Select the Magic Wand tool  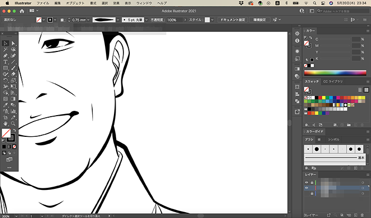point(5,49)
